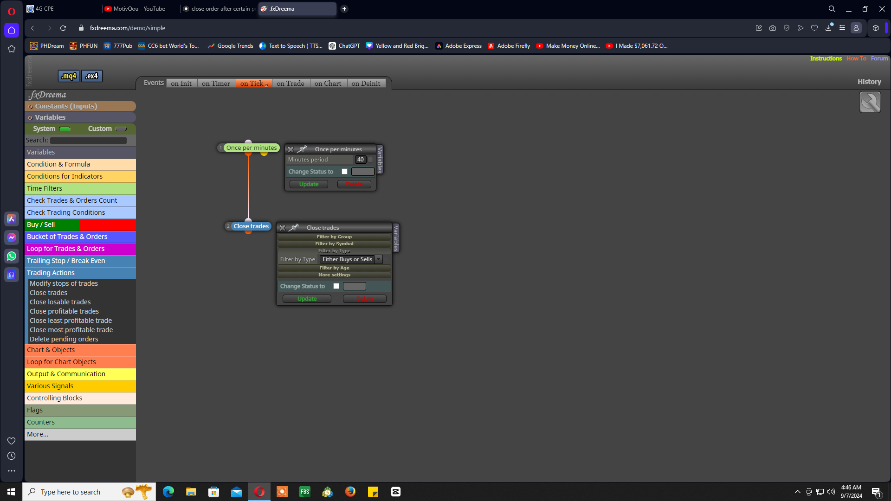This screenshot has height=501, width=891.
Task: Download the .ex4 compiled file
Action: 92,76
